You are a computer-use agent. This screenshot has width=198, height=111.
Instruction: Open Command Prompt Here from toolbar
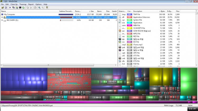[20, 8]
